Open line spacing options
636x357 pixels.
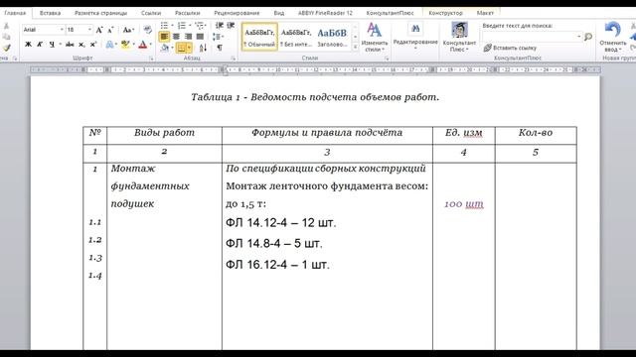point(218,37)
